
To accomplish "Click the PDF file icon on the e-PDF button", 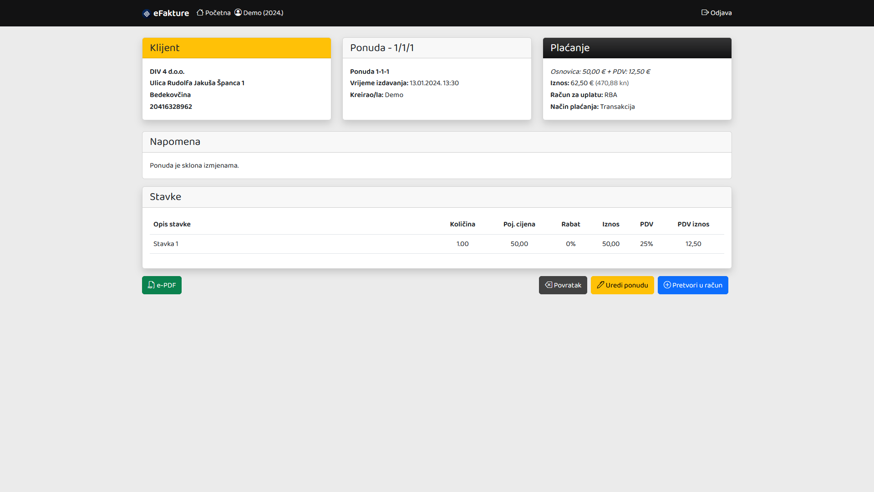I will click(151, 285).
